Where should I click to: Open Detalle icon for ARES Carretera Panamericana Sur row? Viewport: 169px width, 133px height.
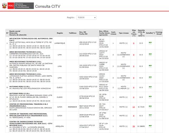click(150, 55)
